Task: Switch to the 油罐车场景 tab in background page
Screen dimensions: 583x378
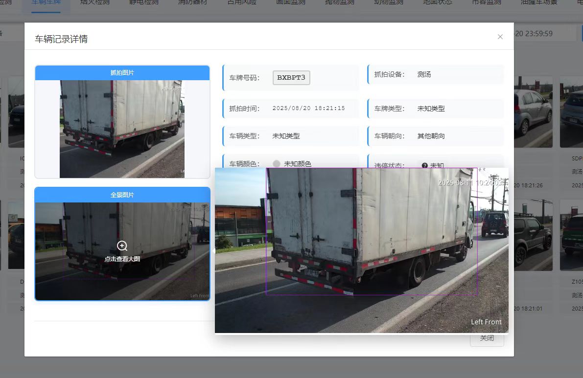Action: pyautogui.click(x=539, y=2)
